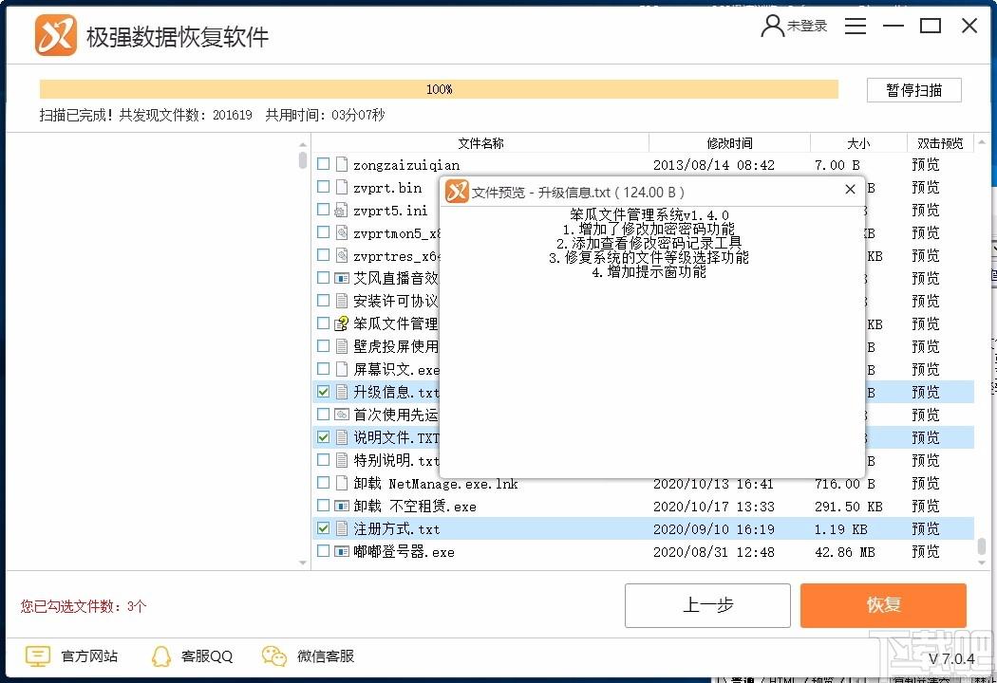Open the hamburger menu in title bar
This screenshot has width=997, height=683.
pos(855,27)
